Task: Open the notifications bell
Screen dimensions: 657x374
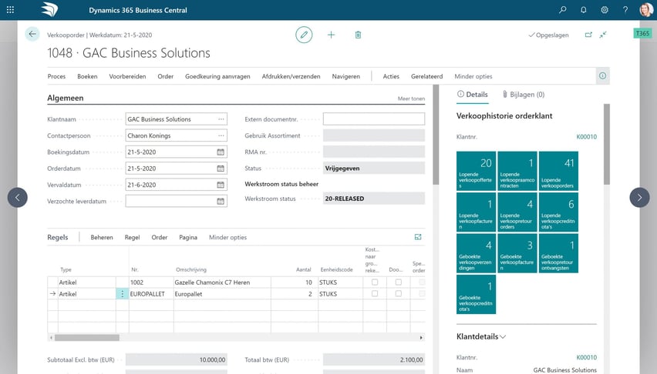Action: [x=584, y=10]
